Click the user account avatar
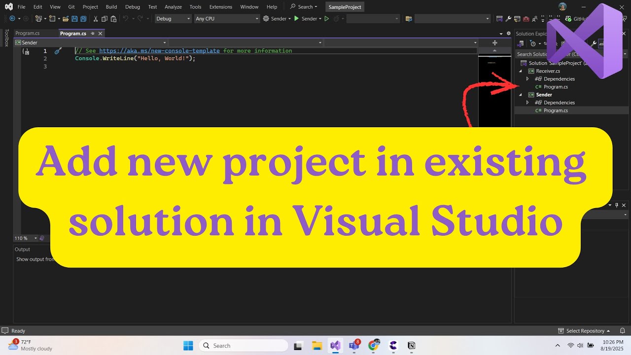The height and width of the screenshot is (355, 631). tap(562, 6)
